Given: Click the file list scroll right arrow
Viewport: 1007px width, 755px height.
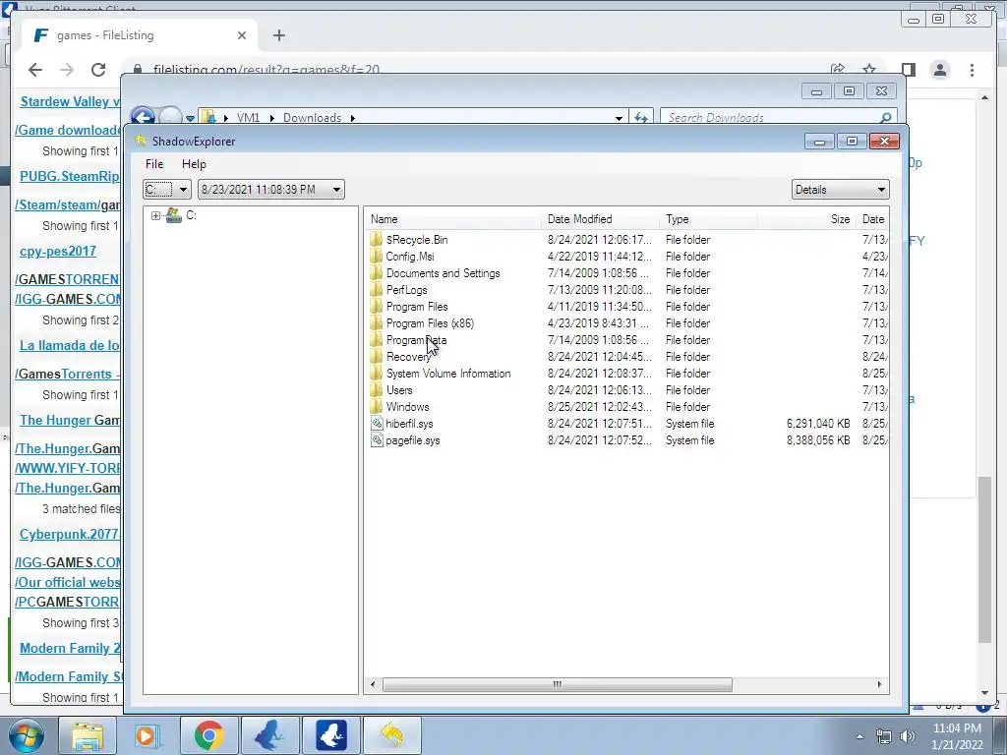Looking at the screenshot, I should tap(880, 684).
